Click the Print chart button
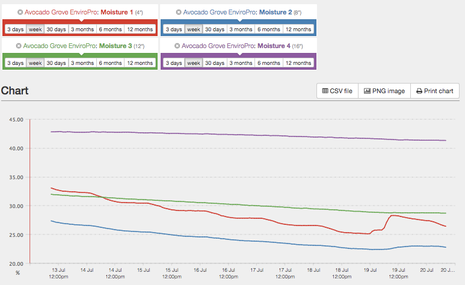The height and width of the screenshot is (285, 465). pyautogui.click(x=434, y=91)
